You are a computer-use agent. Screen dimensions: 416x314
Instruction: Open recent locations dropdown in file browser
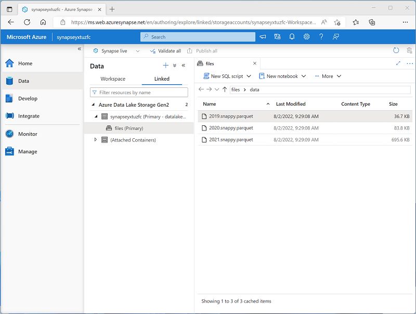click(x=217, y=89)
